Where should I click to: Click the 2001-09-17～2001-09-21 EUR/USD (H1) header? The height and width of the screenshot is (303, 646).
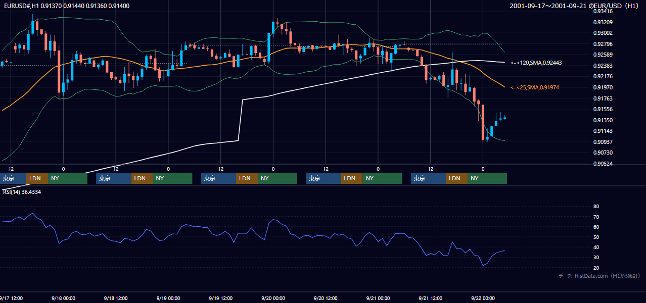(575, 6)
